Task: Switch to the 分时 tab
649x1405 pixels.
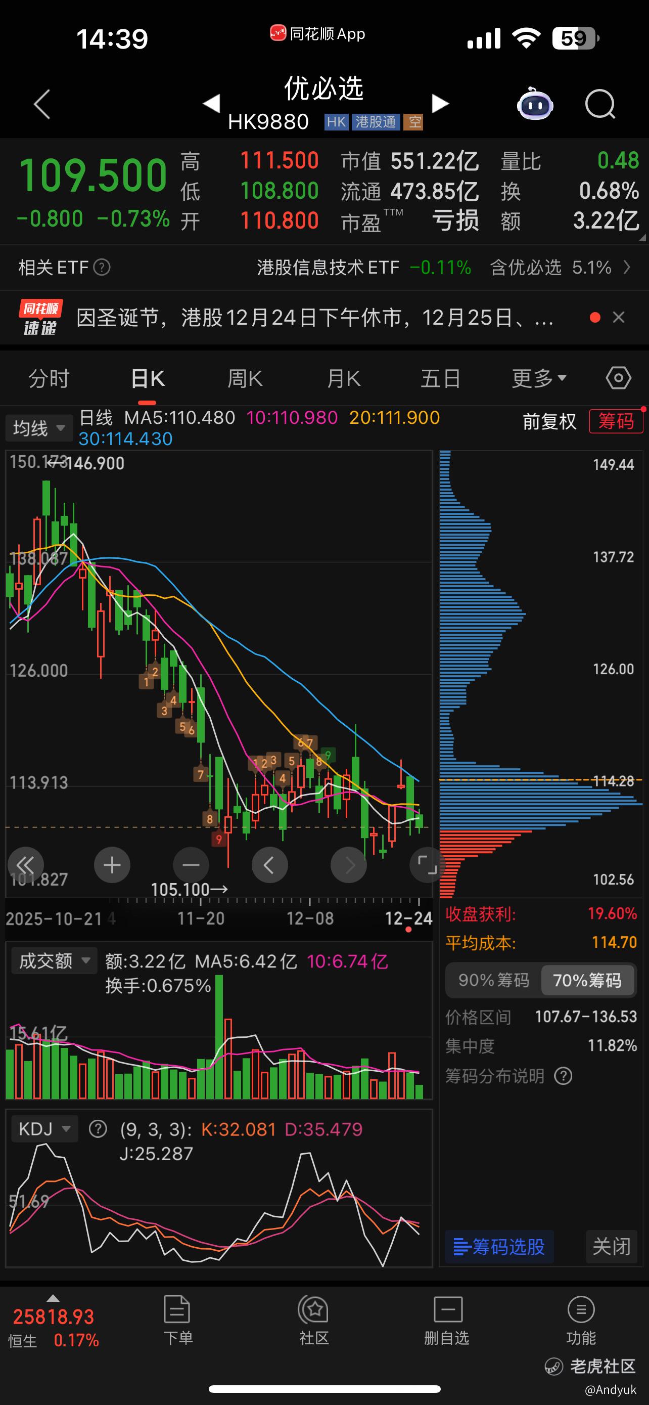Action: [49, 378]
